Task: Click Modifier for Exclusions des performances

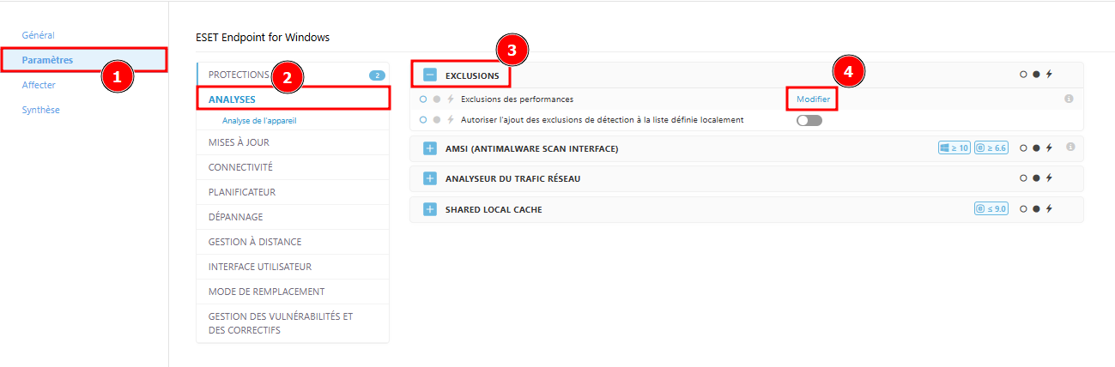Action: pyautogui.click(x=813, y=99)
